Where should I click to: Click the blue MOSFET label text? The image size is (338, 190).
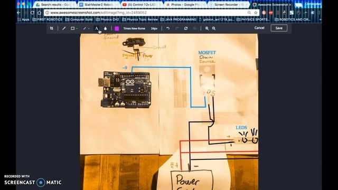point(207,53)
